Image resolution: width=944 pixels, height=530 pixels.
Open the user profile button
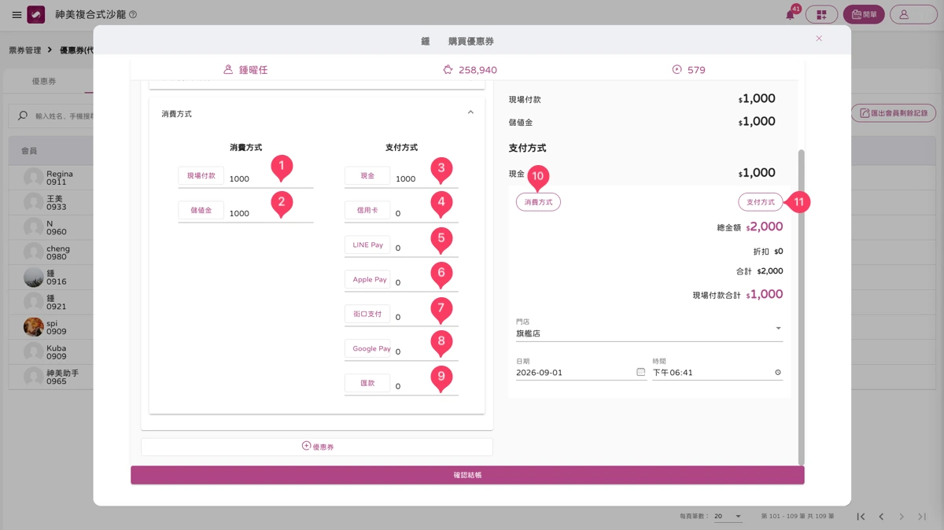(915, 15)
